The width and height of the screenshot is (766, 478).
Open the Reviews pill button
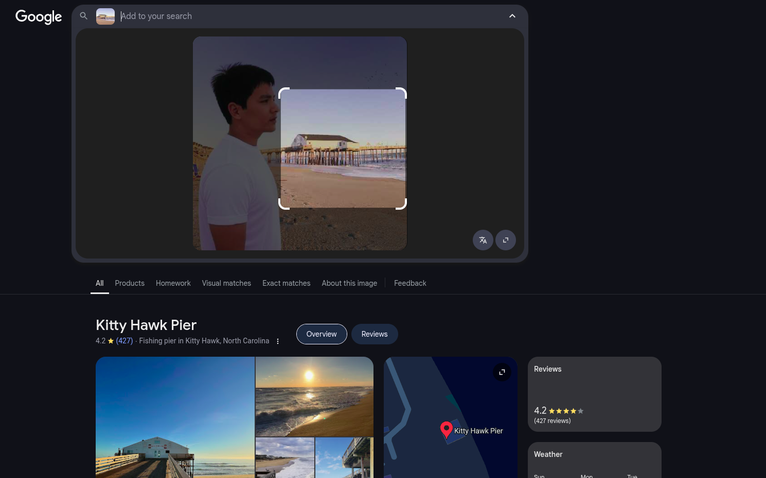point(374,334)
